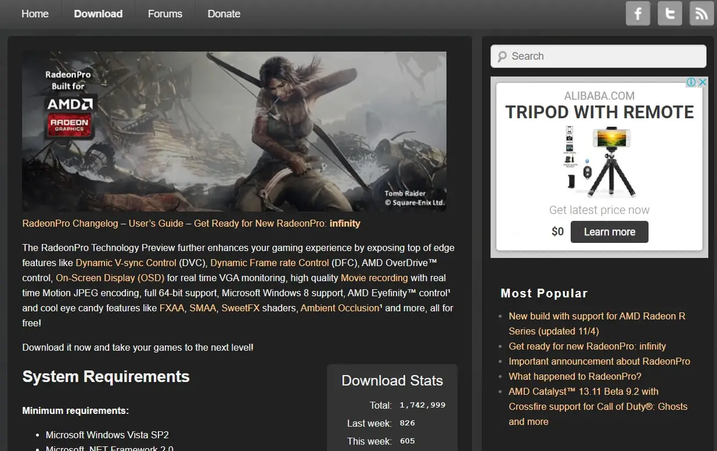
Task: Click into the Search field
Action: click(x=599, y=56)
